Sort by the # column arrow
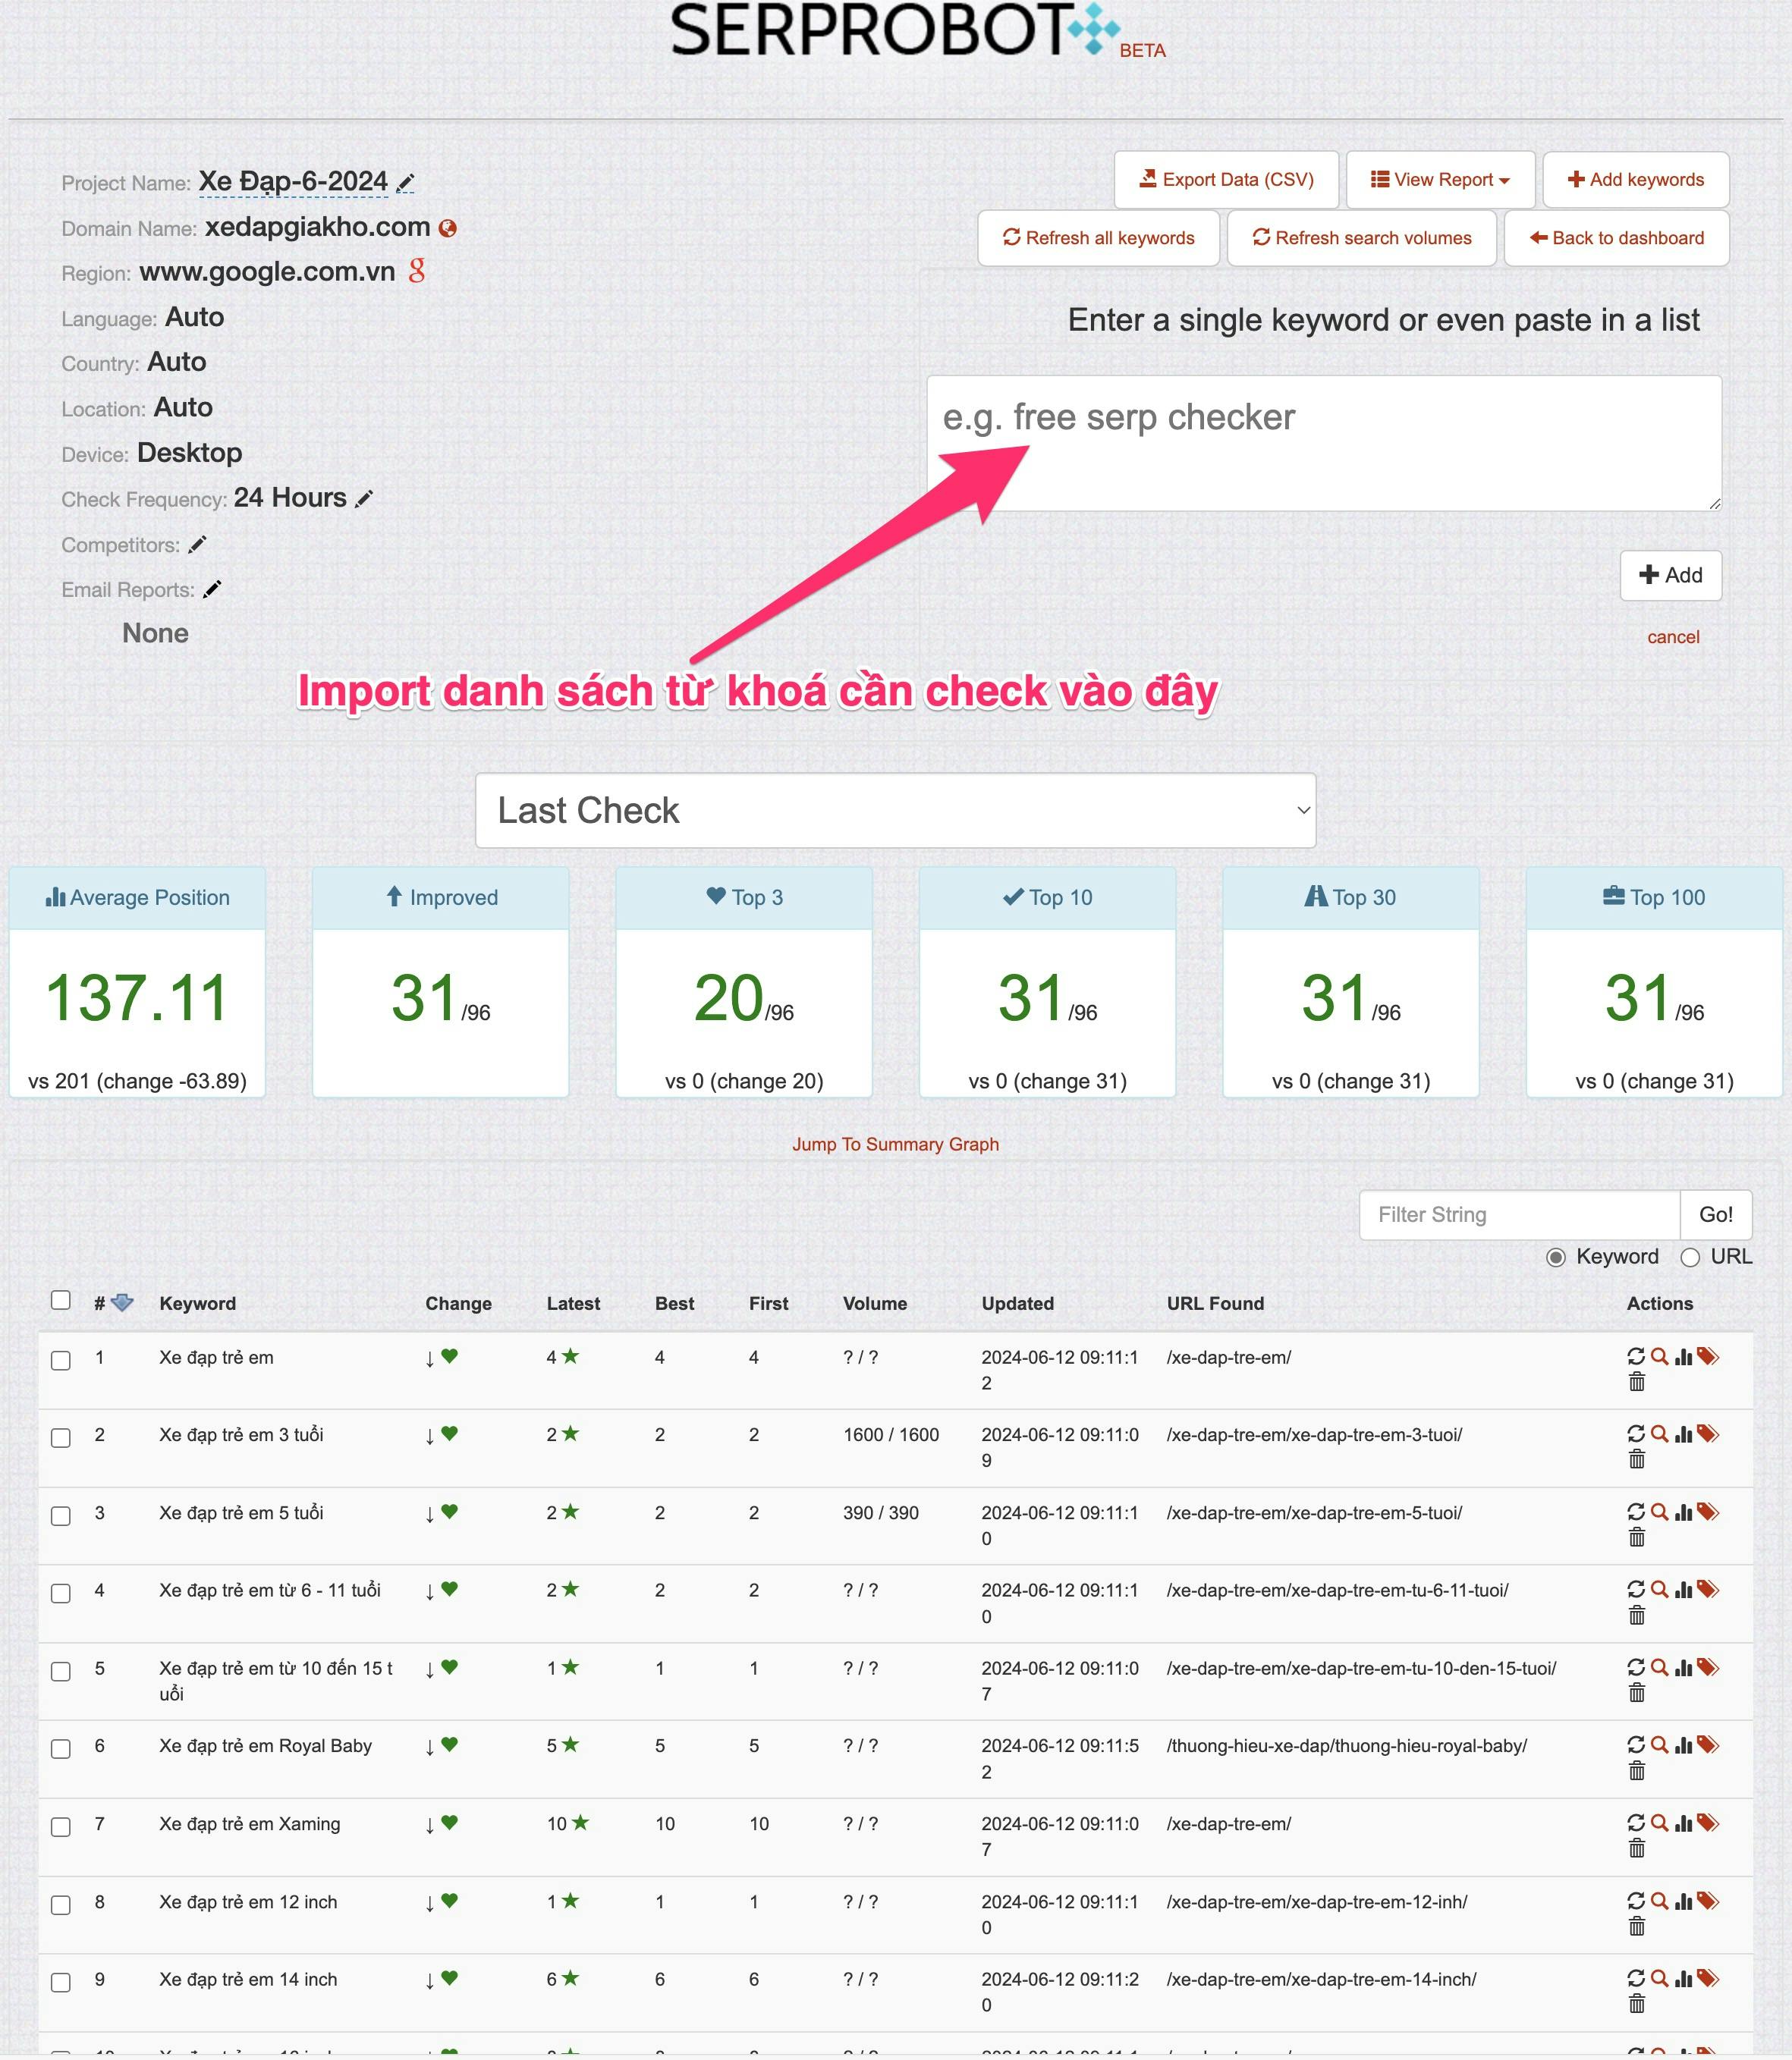 tap(122, 1302)
